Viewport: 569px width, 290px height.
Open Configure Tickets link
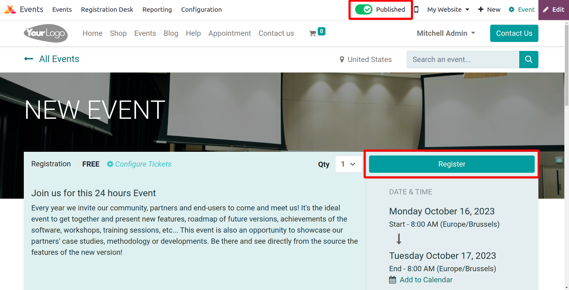tap(139, 164)
